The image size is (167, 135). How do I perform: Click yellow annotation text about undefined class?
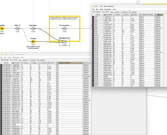click(64, 18)
